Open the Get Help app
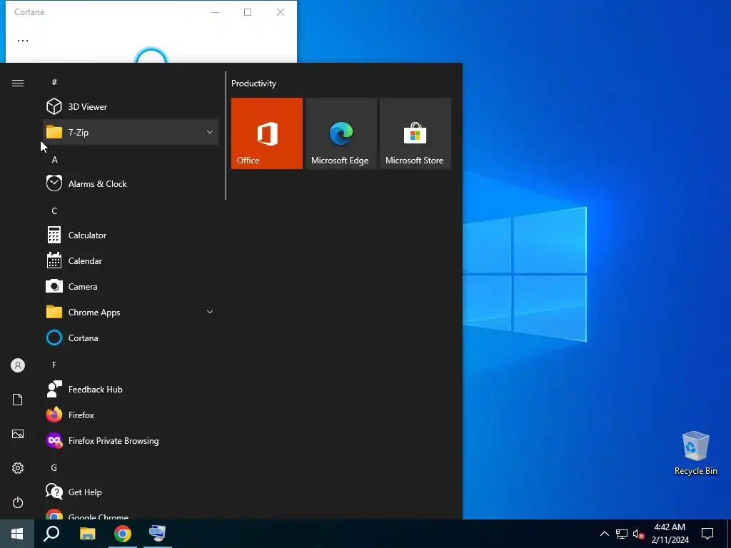 point(131,491)
